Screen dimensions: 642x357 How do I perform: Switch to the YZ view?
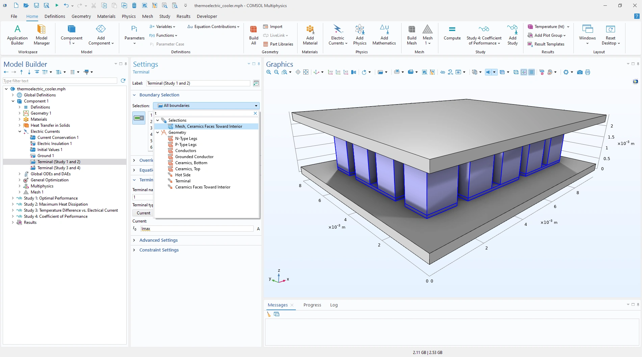pos(338,72)
